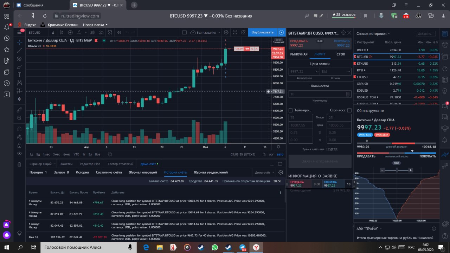Toggle the авто auto scale
Viewport: 450px width, 253px height.
[x=280, y=154]
